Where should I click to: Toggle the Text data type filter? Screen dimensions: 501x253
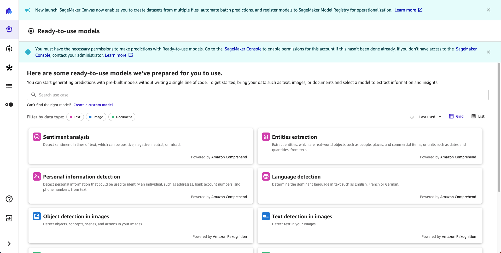click(x=75, y=117)
